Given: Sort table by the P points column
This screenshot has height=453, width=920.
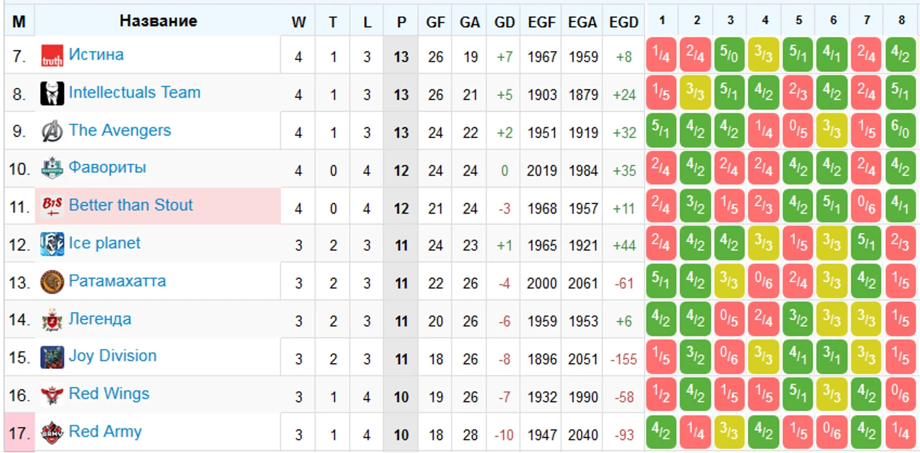Looking at the screenshot, I should (401, 22).
